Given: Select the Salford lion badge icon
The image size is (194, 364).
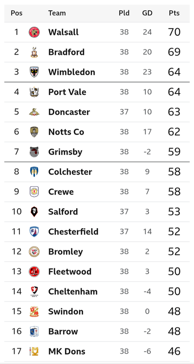Looking at the screenshot, I should tap(34, 212).
